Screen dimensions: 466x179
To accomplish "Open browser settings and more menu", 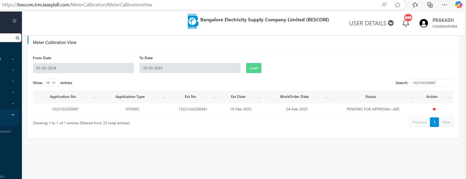I will pyautogui.click(x=445, y=5).
